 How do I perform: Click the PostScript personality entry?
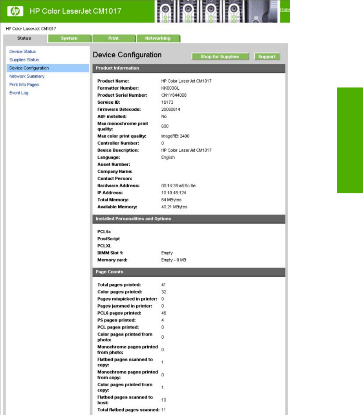click(x=108, y=239)
